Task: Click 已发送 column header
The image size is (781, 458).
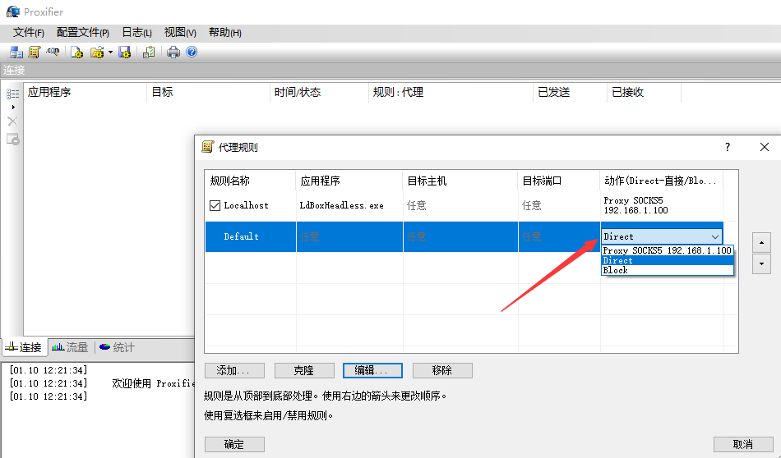Action: 571,93
